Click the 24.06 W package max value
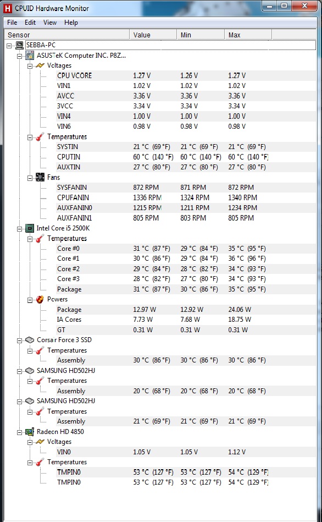 [240, 310]
